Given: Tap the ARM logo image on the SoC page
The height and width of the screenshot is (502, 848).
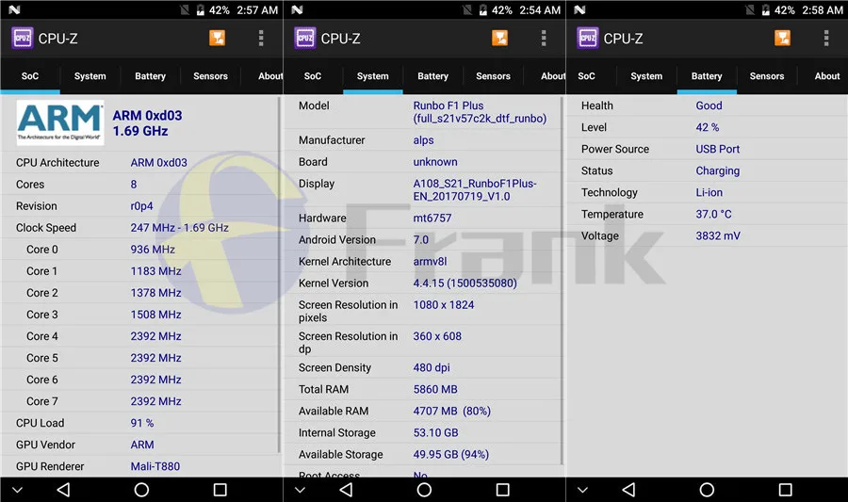Looking at the screenshot, I should [60, 122].
